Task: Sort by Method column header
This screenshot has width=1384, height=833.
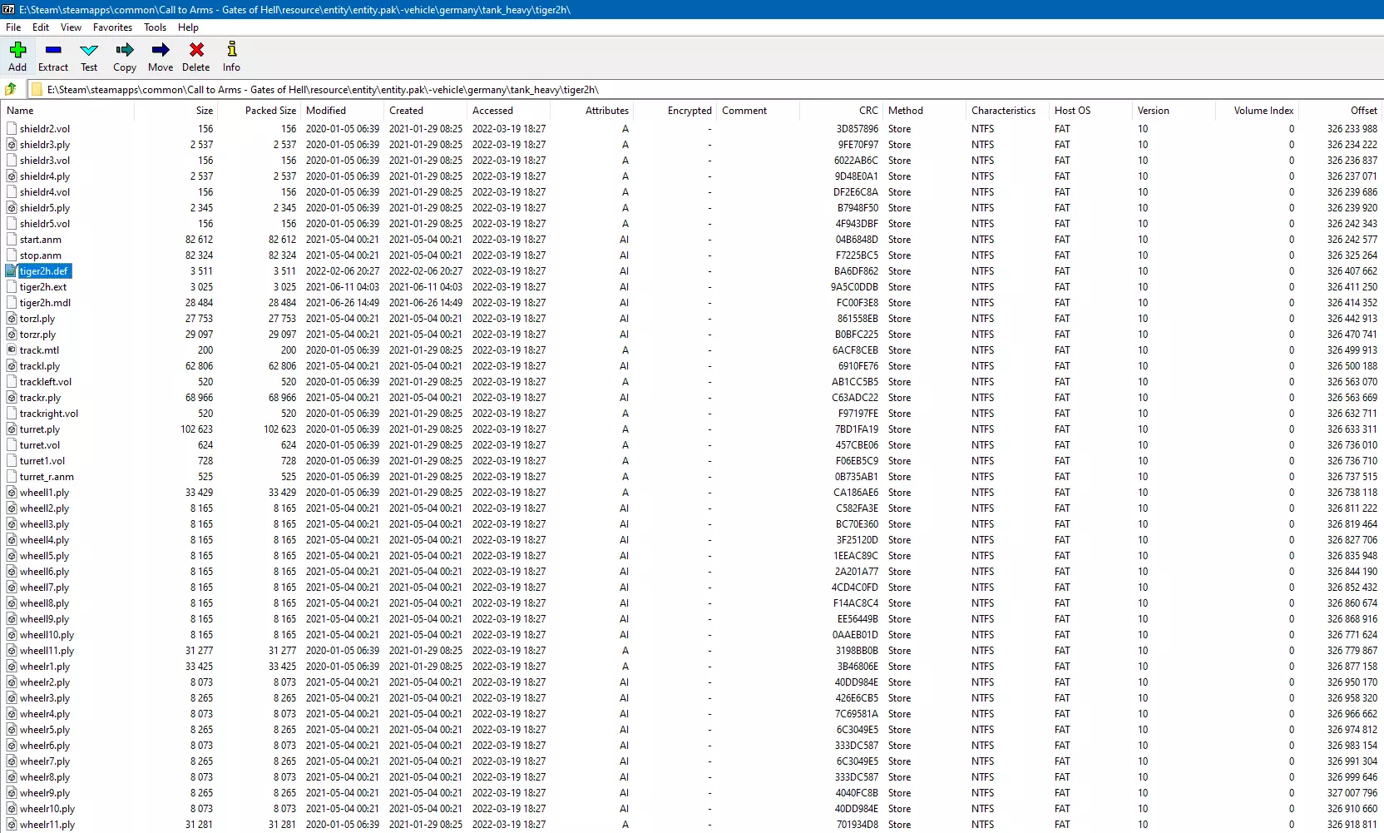Action: point(924,111)
